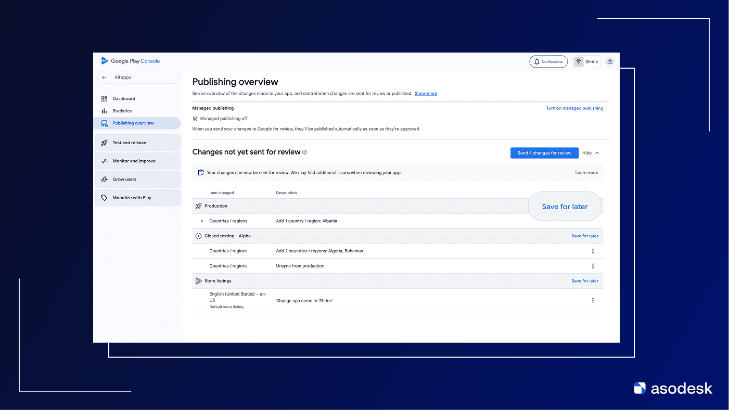Screen dimensions: 729x410
Task: Click the Shrine app avatar icon
Action: point(578,61)
